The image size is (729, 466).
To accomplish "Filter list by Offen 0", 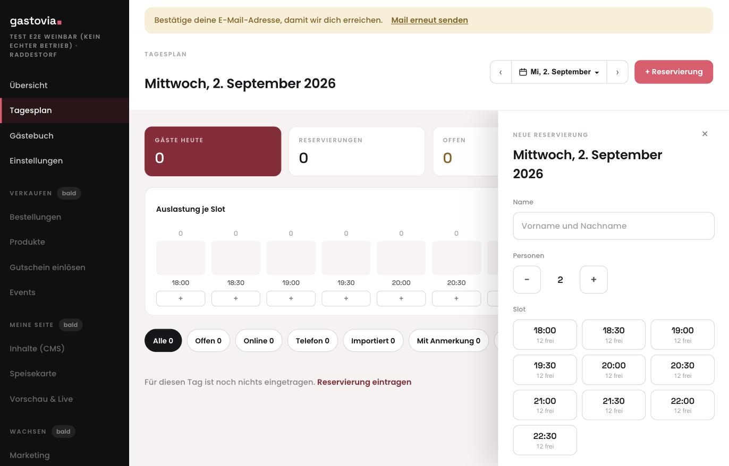I will tap(208, 341).
